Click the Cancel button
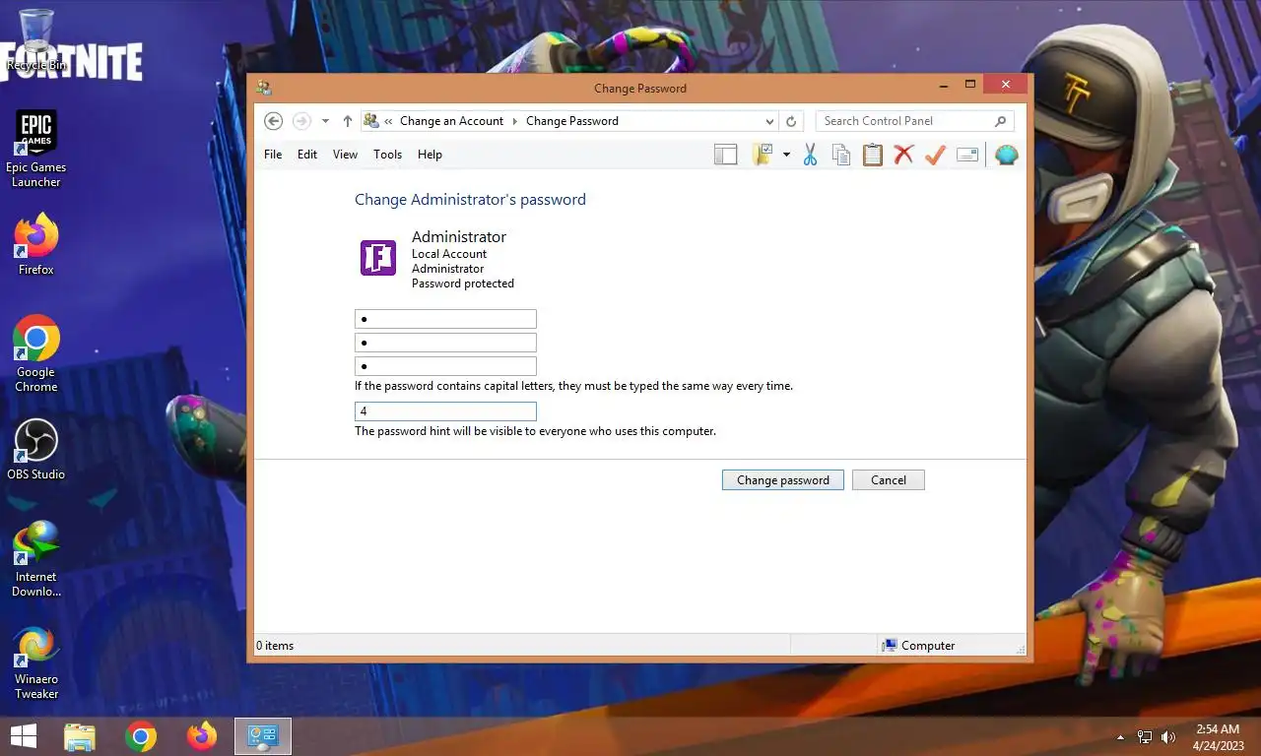The width and height of the screenshot is (1261, 756). click(x=888, y=480)
